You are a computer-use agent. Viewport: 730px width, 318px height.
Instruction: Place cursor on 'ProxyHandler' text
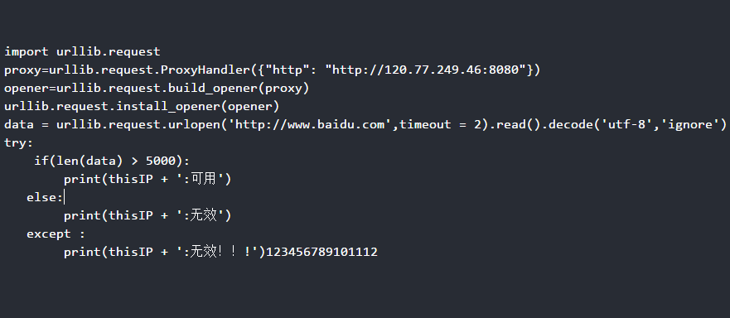pyautogui.click(x=205, y=70)
